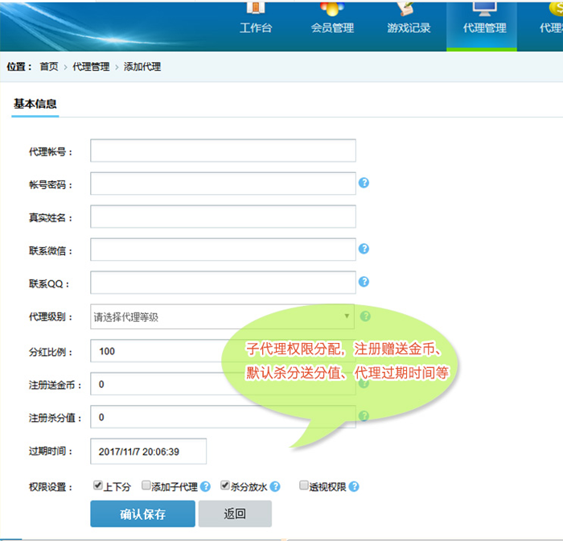Open the 代理级别 level dropdown
This screenshot has width=563, height=541.
(223, 317)
